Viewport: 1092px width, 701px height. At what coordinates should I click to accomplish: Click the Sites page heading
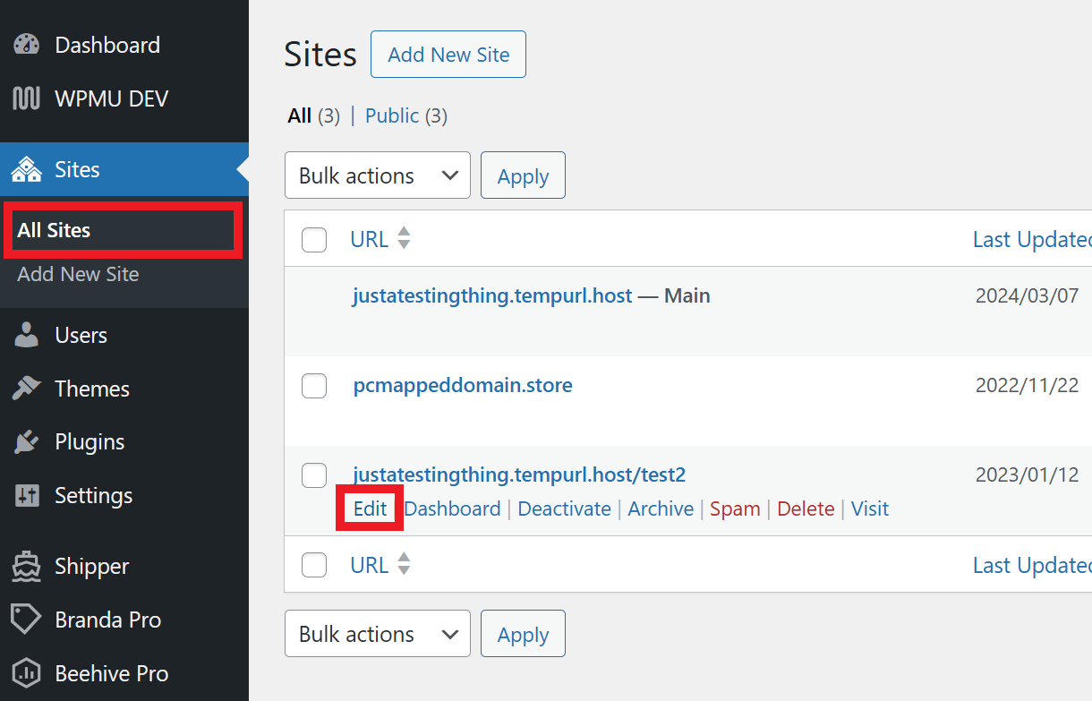click(320, 55)
